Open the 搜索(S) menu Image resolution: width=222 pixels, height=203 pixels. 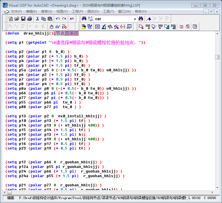pyautogui.click(x=47, y=11)
